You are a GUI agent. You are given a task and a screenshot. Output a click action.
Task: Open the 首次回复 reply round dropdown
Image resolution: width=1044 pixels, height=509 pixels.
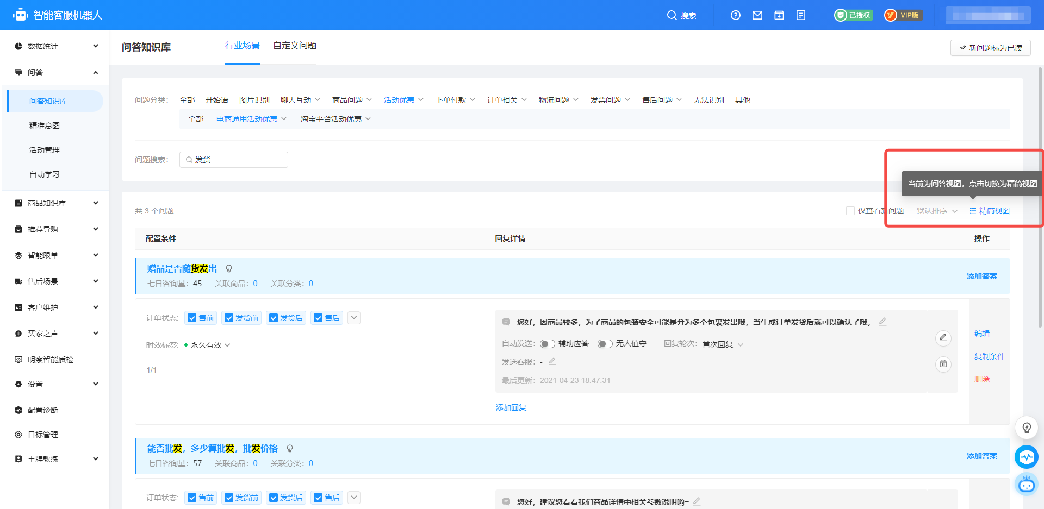[x=723, y=344]
